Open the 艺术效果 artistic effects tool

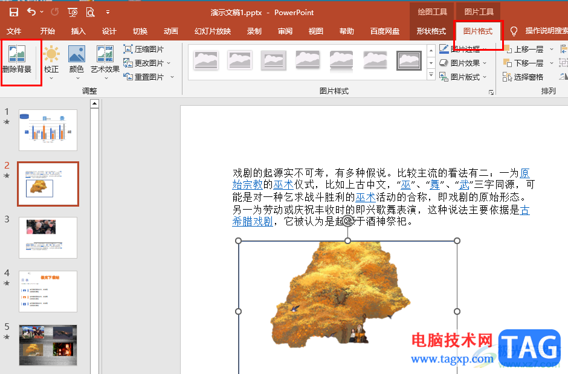coord(105,59)
